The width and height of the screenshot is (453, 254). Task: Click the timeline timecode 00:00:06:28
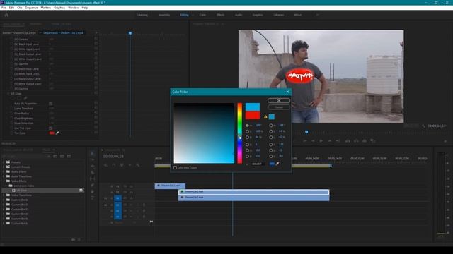[113, 156]
